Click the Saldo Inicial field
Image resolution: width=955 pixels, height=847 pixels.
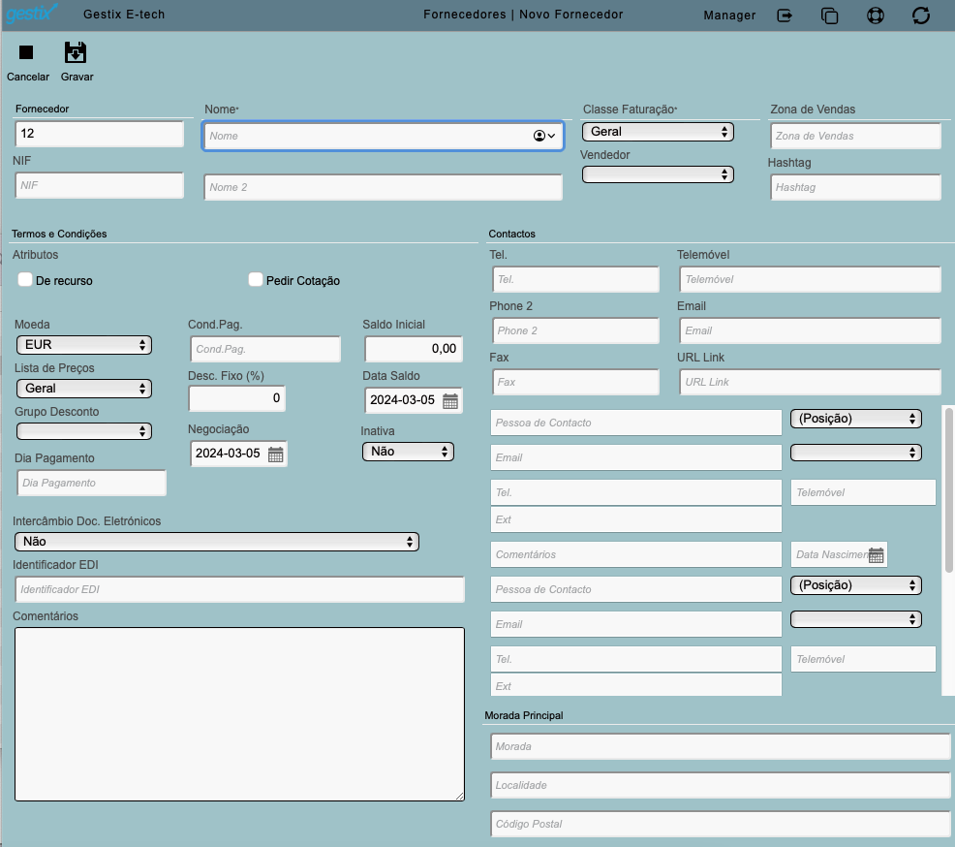point(414,349)
